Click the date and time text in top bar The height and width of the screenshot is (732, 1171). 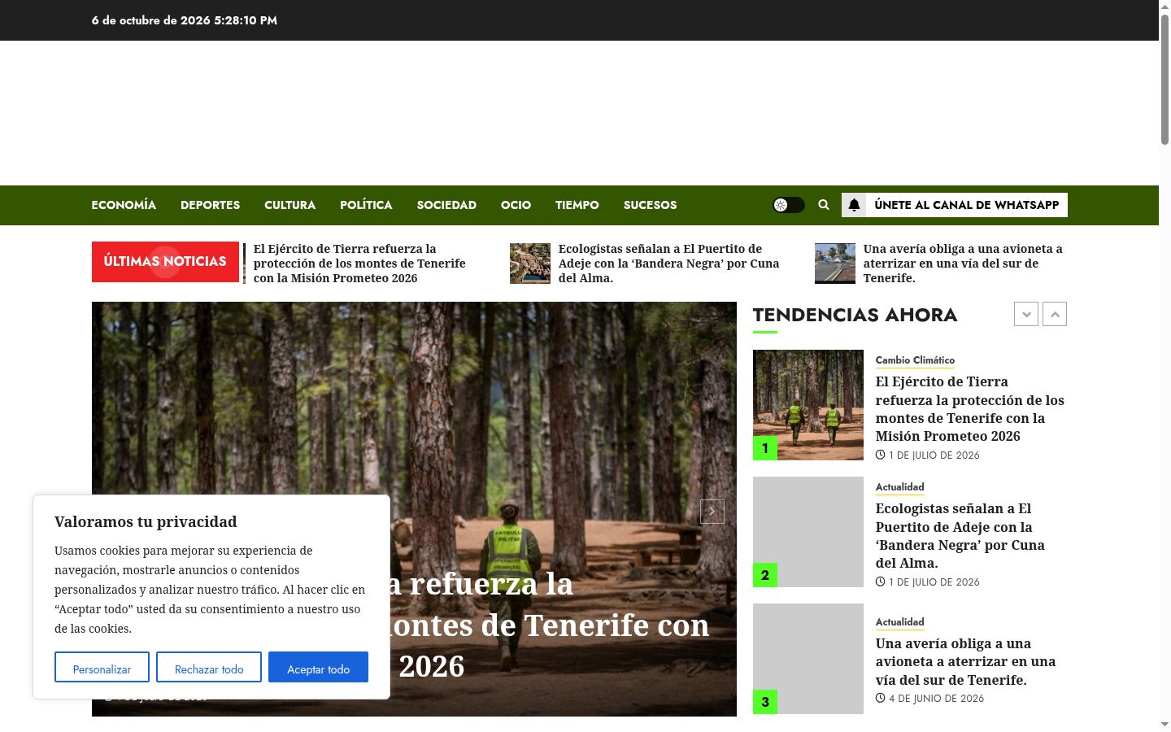click(x=185, y=20)
